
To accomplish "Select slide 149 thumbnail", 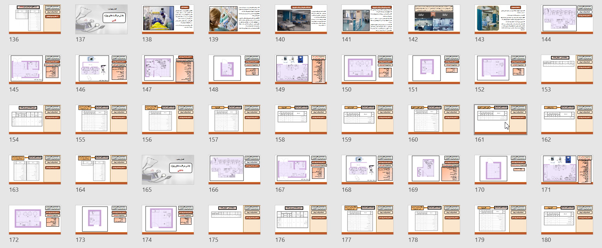I will 301,70.
